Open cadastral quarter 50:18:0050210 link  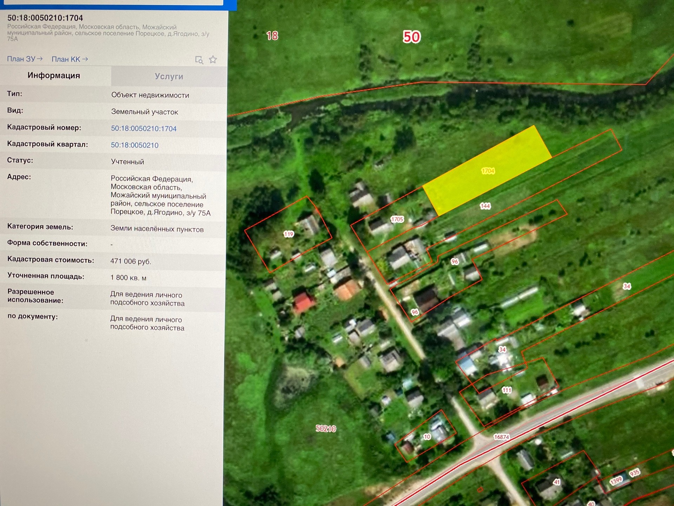point(134,145)
